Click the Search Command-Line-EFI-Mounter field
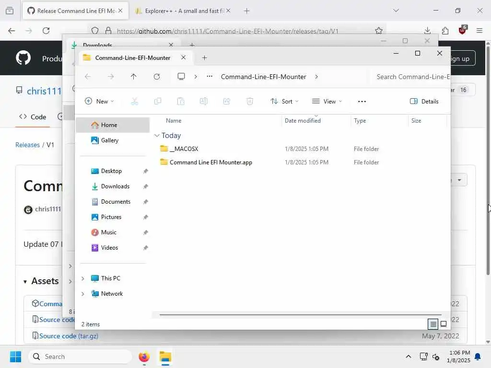The image size is (491, 368). 411,77
